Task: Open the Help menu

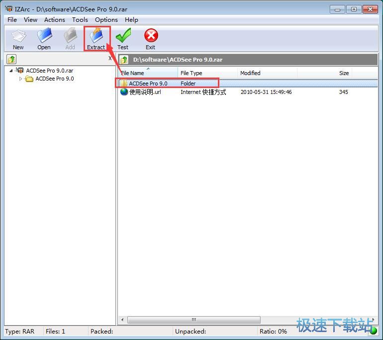Action: click(x=131, y=19)
